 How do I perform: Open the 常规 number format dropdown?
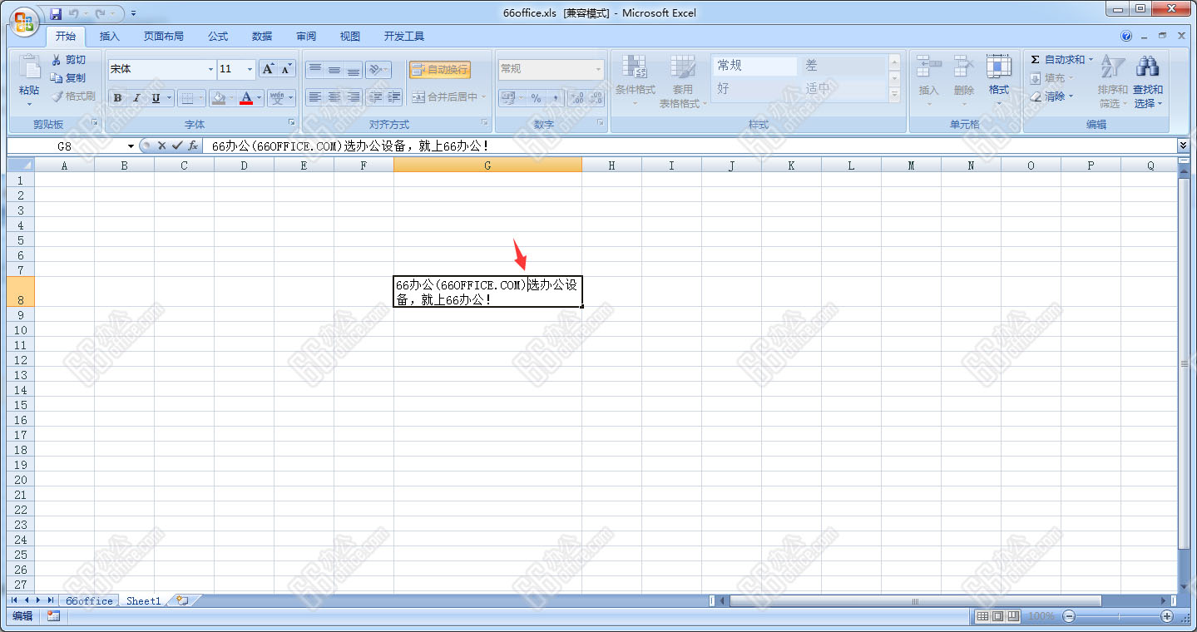tap(598, 69)
